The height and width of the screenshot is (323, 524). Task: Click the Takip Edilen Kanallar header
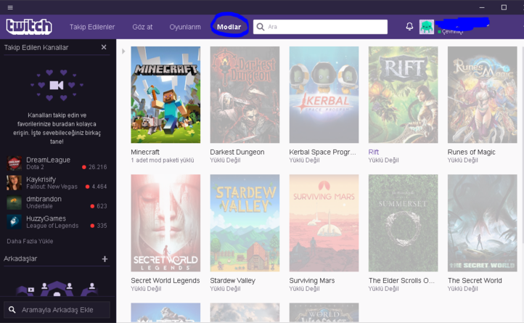[36, 47]
